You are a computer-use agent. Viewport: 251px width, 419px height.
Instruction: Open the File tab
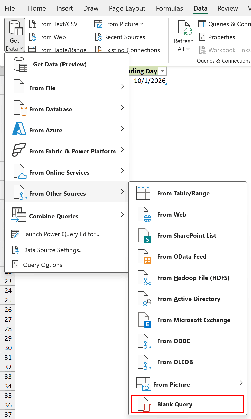[10, 8]
